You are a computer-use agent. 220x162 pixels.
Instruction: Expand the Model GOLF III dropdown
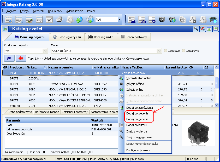click(159, 51)
